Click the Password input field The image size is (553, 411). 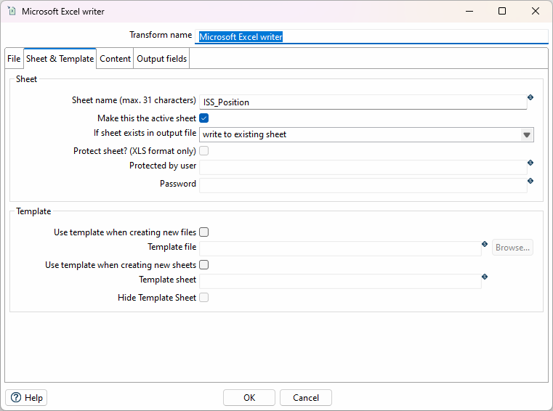coord(363,185)
